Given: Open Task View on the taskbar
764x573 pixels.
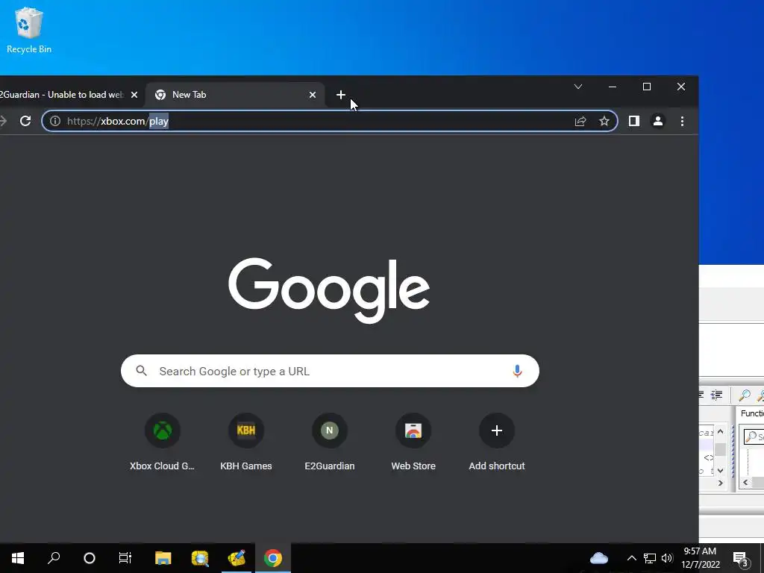Looking at the screenshot, I should tap(125, 558).
